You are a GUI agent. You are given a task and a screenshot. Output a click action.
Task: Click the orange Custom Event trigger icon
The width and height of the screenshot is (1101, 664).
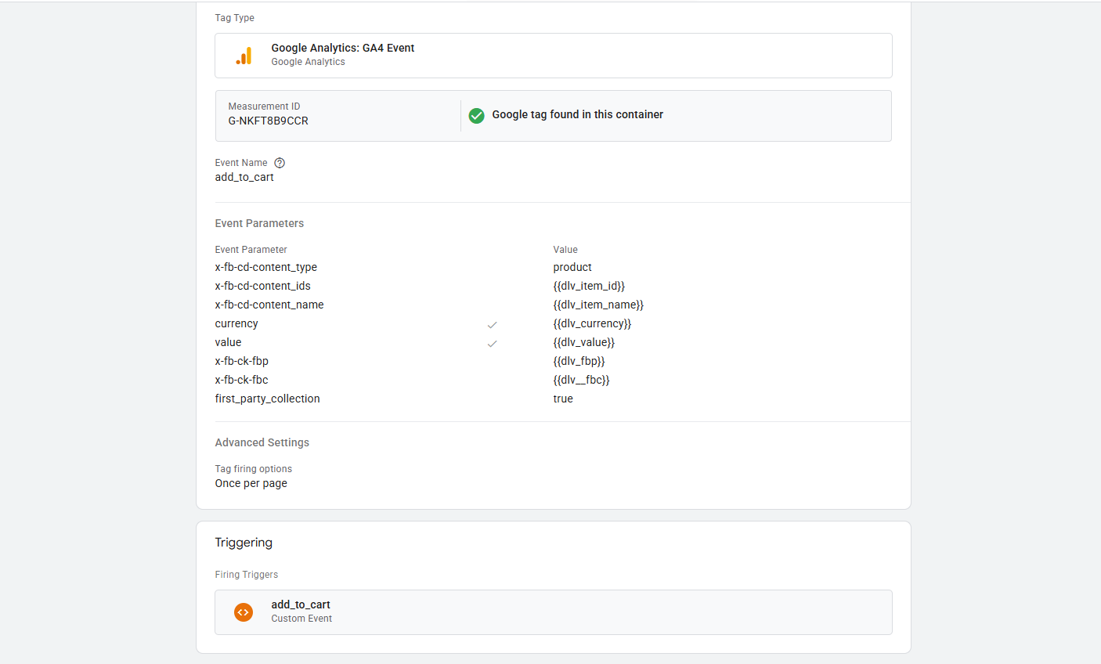[x=244, y=612]
